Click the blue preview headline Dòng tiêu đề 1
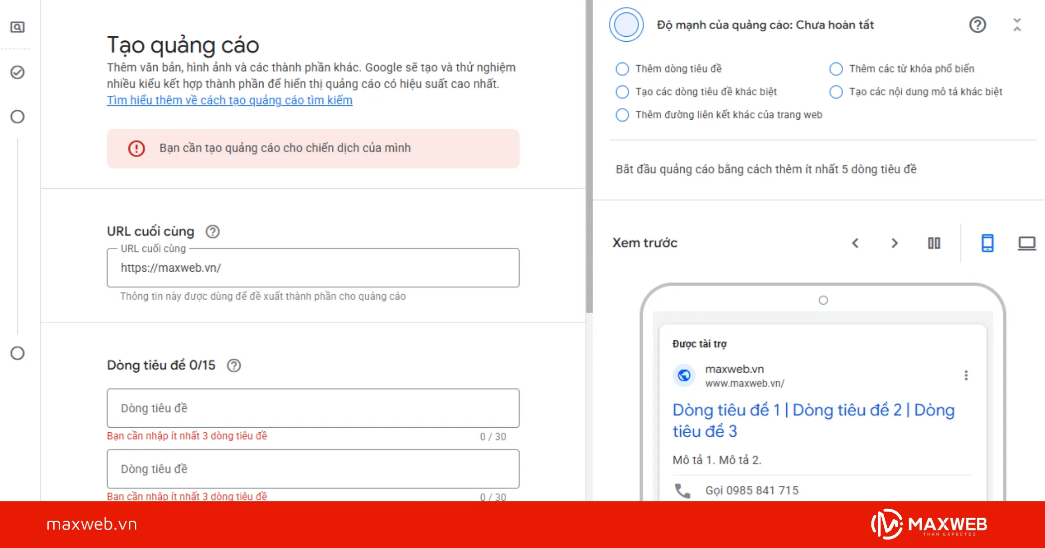This screenshot has width=1045, height=548. click(727, 410)
